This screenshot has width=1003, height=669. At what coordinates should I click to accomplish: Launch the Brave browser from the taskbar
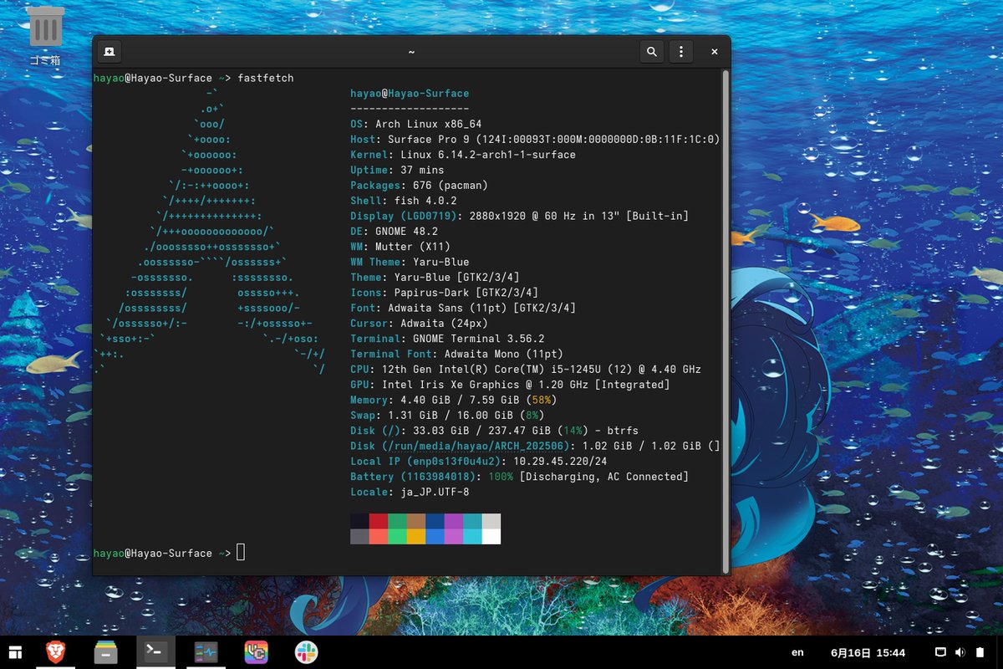55,652
